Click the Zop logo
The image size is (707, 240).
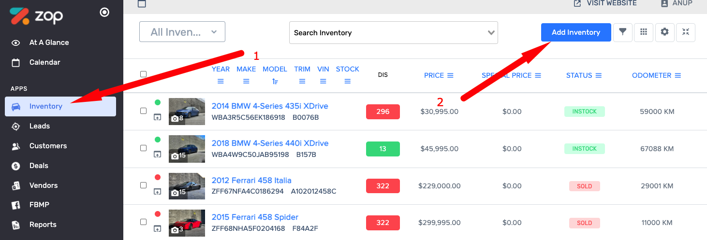pyautogui.click(x=36, y=16)
